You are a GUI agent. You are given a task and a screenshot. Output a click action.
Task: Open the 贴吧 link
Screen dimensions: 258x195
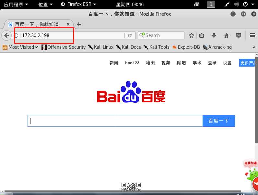click(x=182, y=63)
